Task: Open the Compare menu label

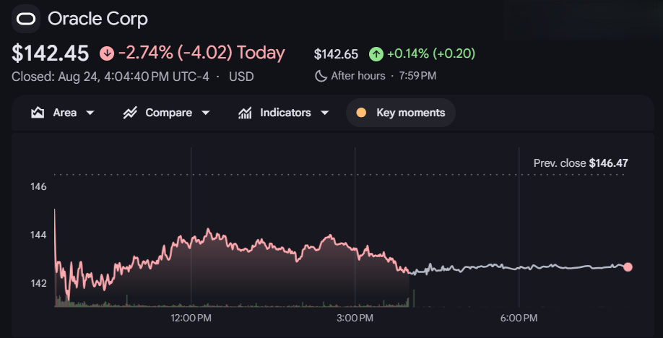Action: tap(169, 113)
